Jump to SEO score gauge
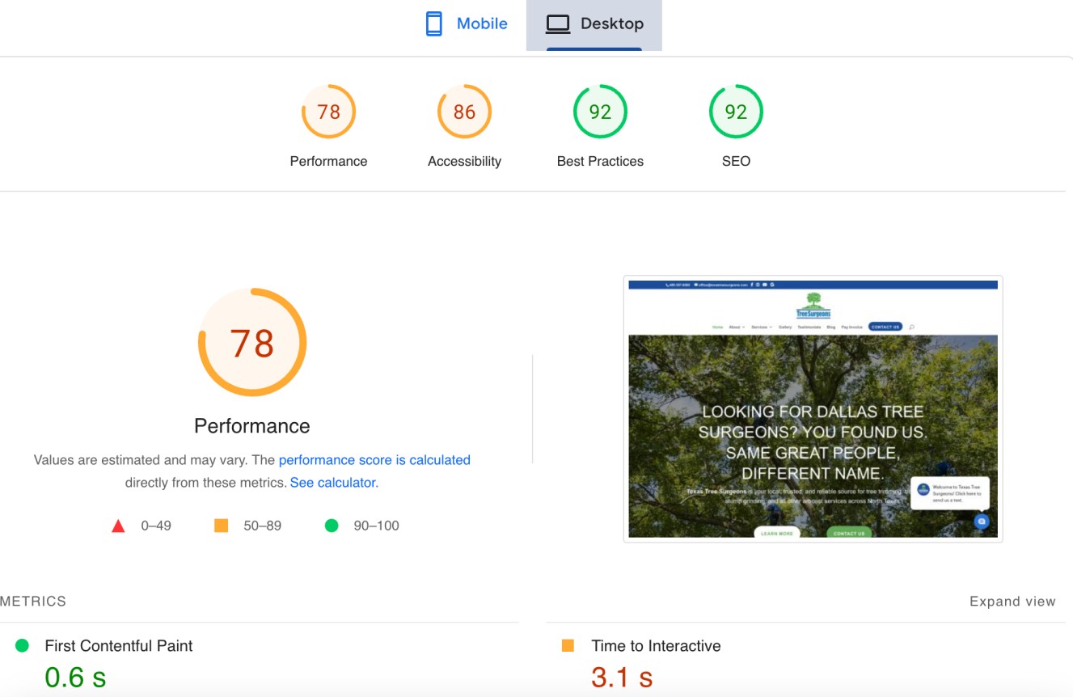This screenshot has height=697, width=1073. point(736,112)
